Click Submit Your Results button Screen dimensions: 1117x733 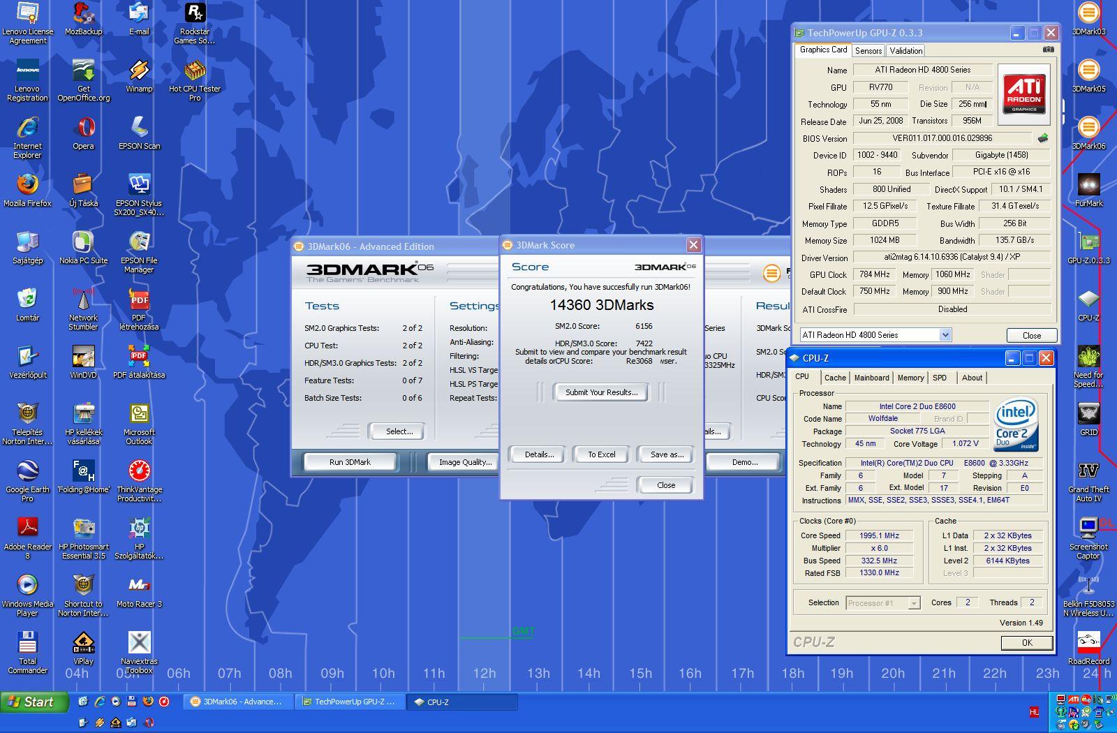point(601,392)
